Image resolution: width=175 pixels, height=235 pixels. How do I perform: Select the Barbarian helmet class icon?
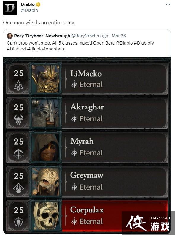18,120
